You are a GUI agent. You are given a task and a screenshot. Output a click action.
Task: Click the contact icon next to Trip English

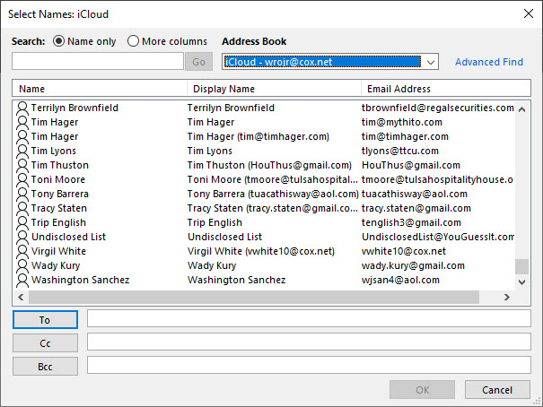(22, 222)
